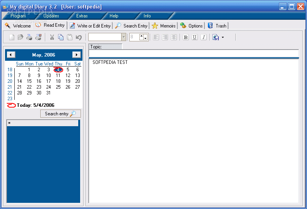Open the Info menu

click(x=147, y=16)
